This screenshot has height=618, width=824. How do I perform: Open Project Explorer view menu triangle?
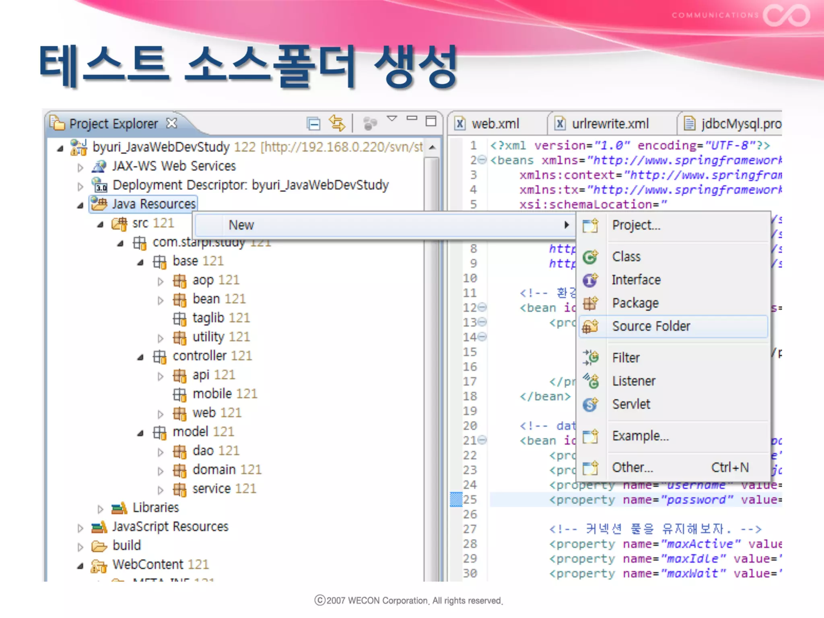(391, 119)
